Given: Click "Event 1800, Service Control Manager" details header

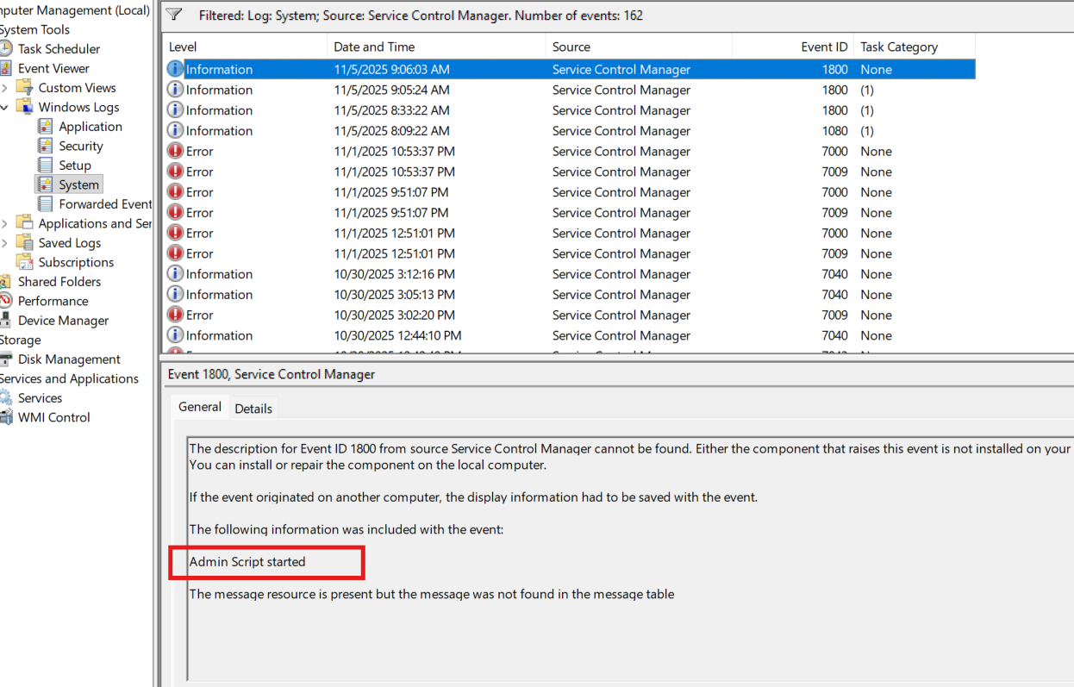Looking at the screenshot, I should click(x=272, y=374).
